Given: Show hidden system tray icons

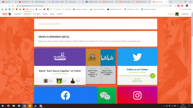Looking at the screenshot, I should (164, 106).
